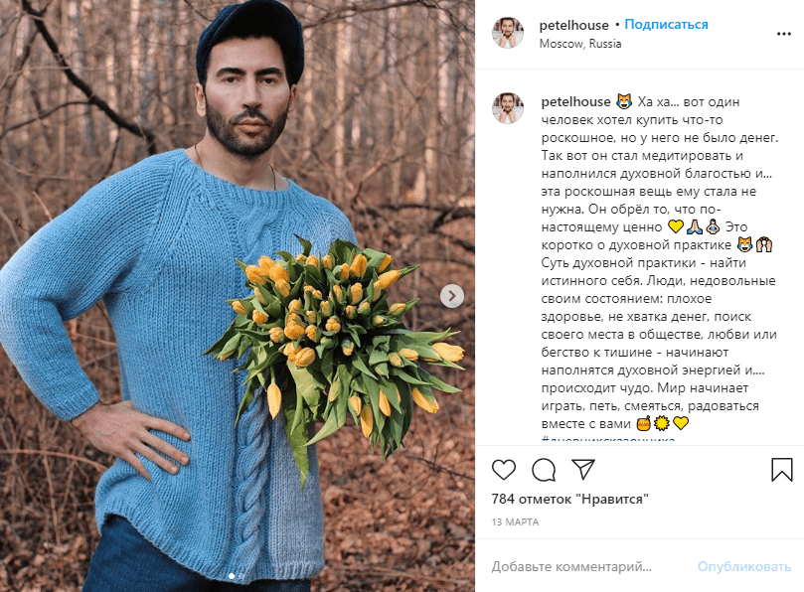The width and height of the screenshot is (804, 592).
Task: Click the caption author avatar
Action: click(508, 108)
